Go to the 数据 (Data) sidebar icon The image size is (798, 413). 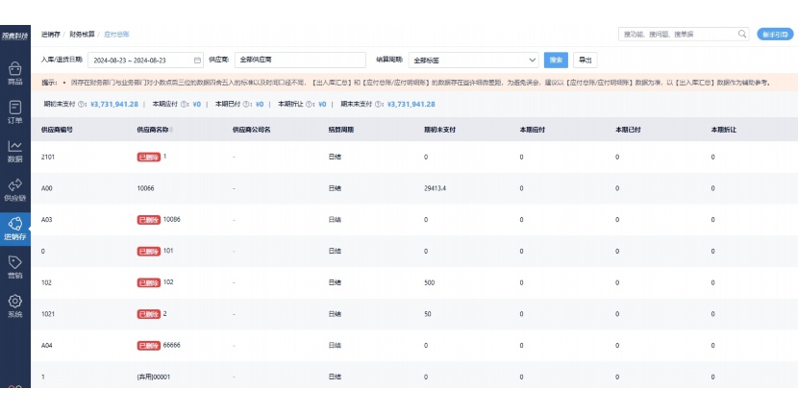[14, 151]
